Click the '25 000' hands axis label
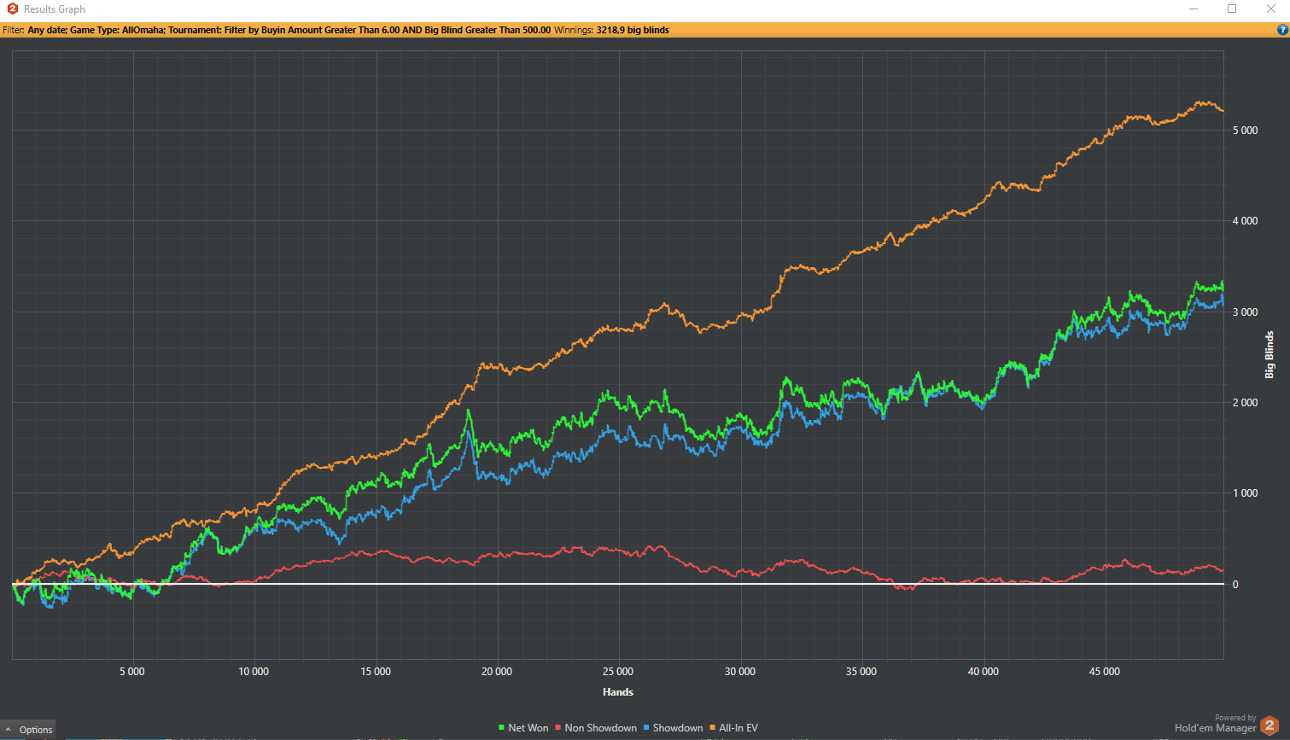This screenshot has height=740, width=1290. [618, 672]
